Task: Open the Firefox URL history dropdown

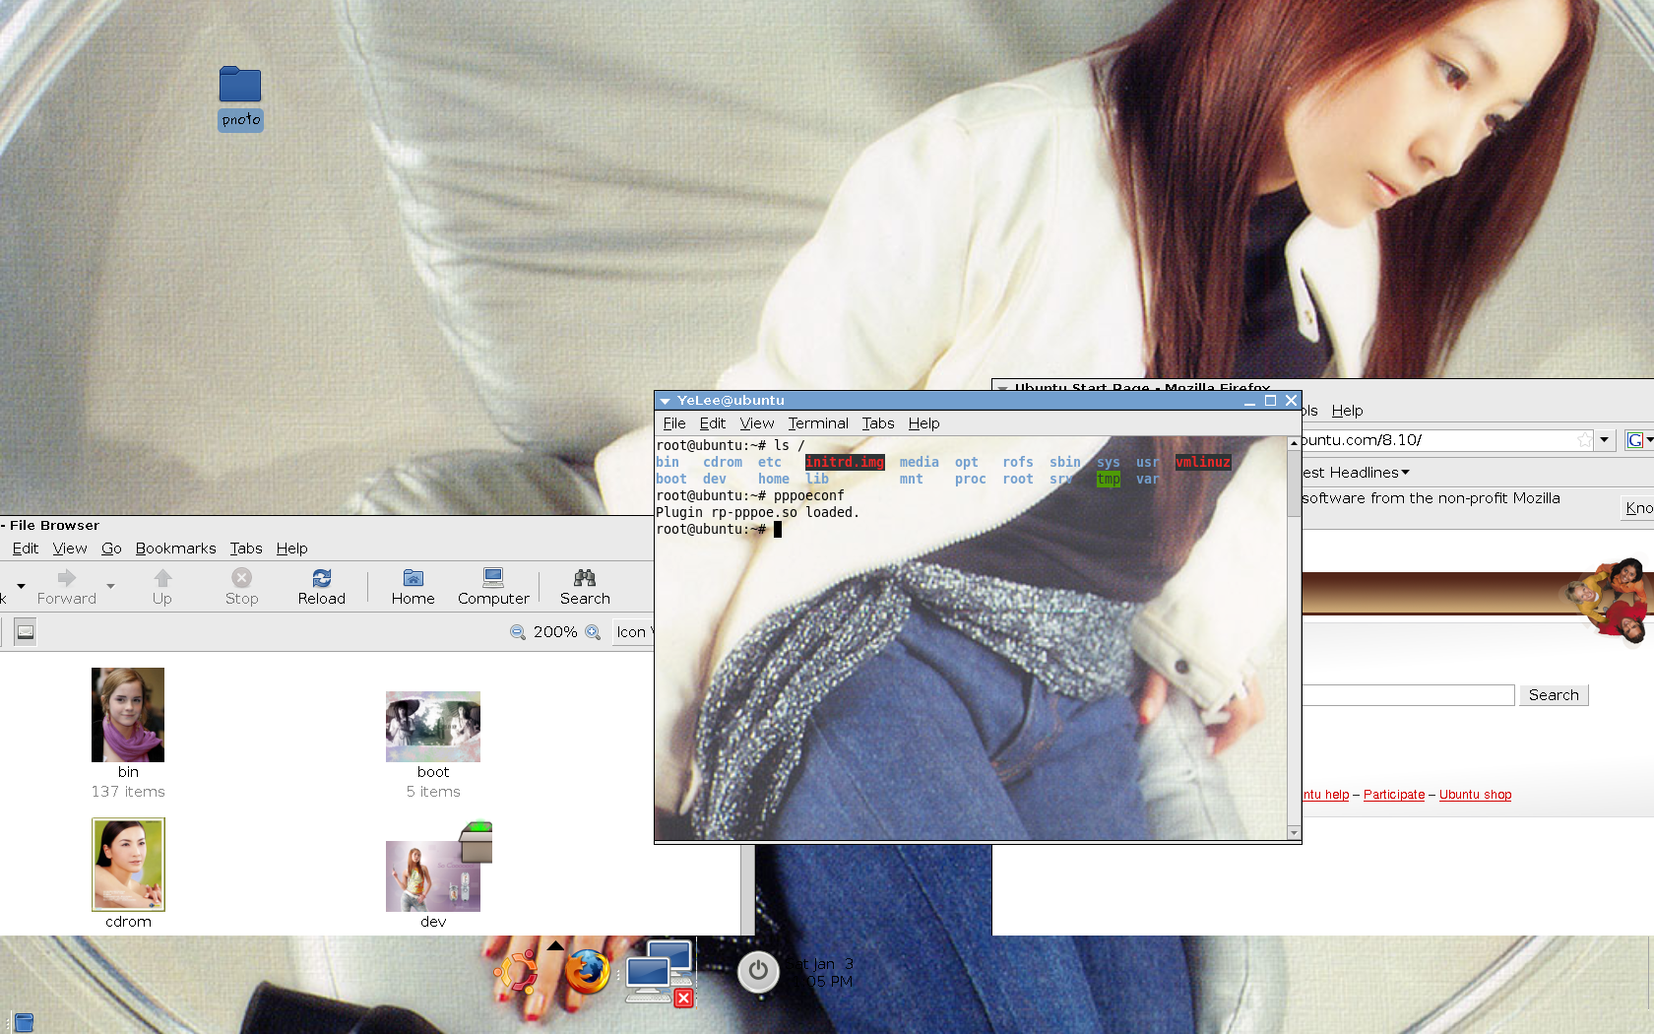Action: (1605, 440)
